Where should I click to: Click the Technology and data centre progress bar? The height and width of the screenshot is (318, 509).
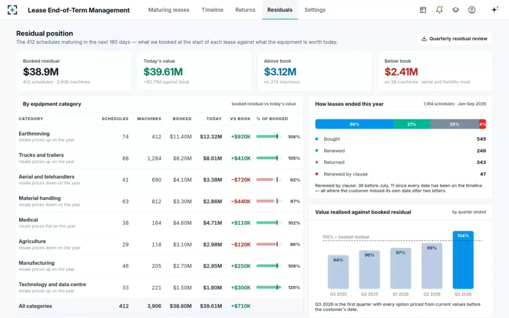coord(269,287)
